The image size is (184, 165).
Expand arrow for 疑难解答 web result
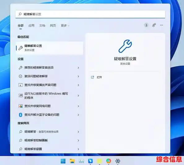pos(78,132)
